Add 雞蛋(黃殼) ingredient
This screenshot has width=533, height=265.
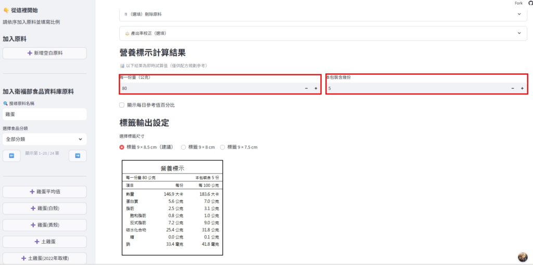click(x=45, y=225)
